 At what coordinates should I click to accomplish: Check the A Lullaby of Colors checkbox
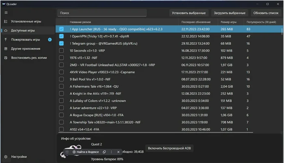point(61,101)
